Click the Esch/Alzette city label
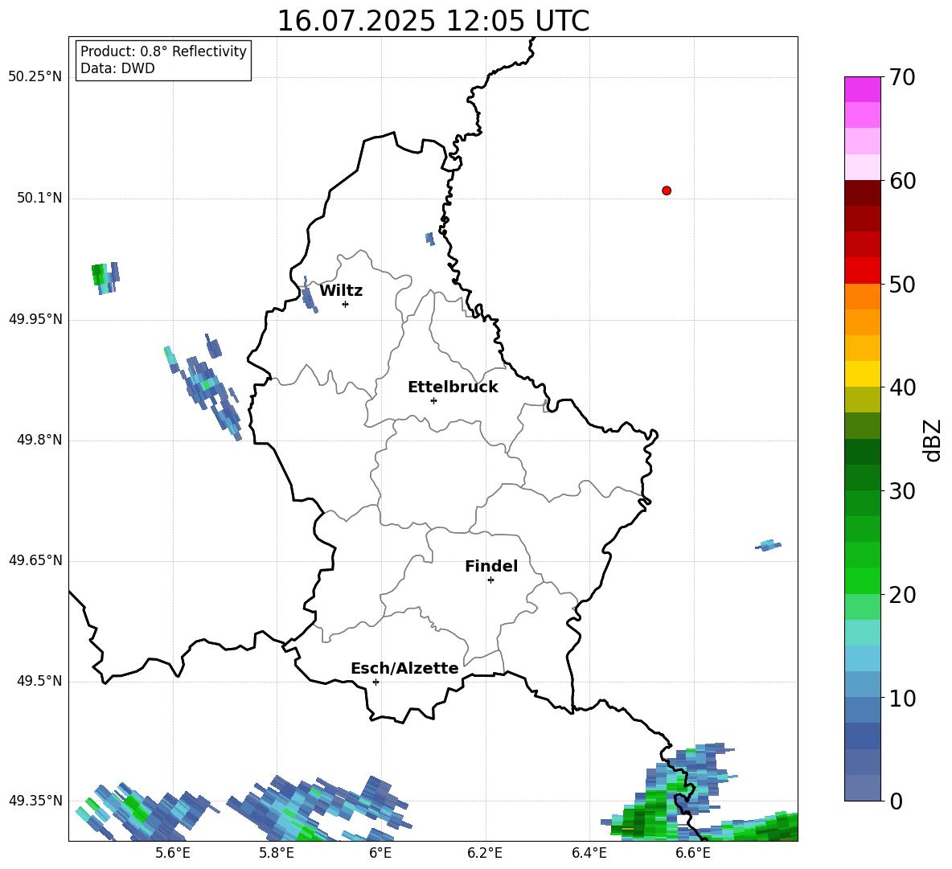This screenshot has width=952, height=869. pos(404,668)
